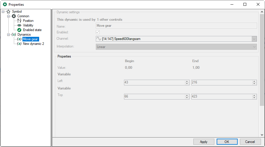Click the XY Position icon
The image size is (265, 147).
click(x=19, y=21)
